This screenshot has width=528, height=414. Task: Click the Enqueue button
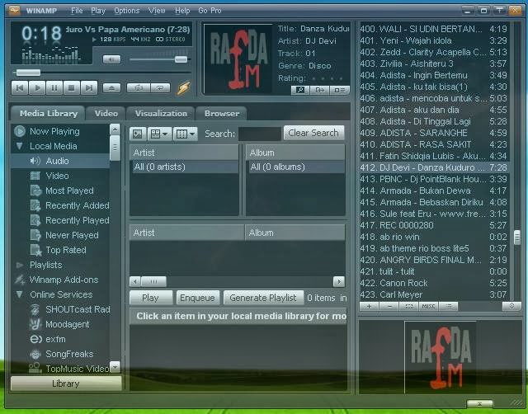tap(197, 298)
